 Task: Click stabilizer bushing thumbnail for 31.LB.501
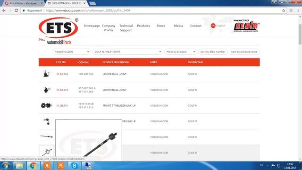[x=46, y=105]
